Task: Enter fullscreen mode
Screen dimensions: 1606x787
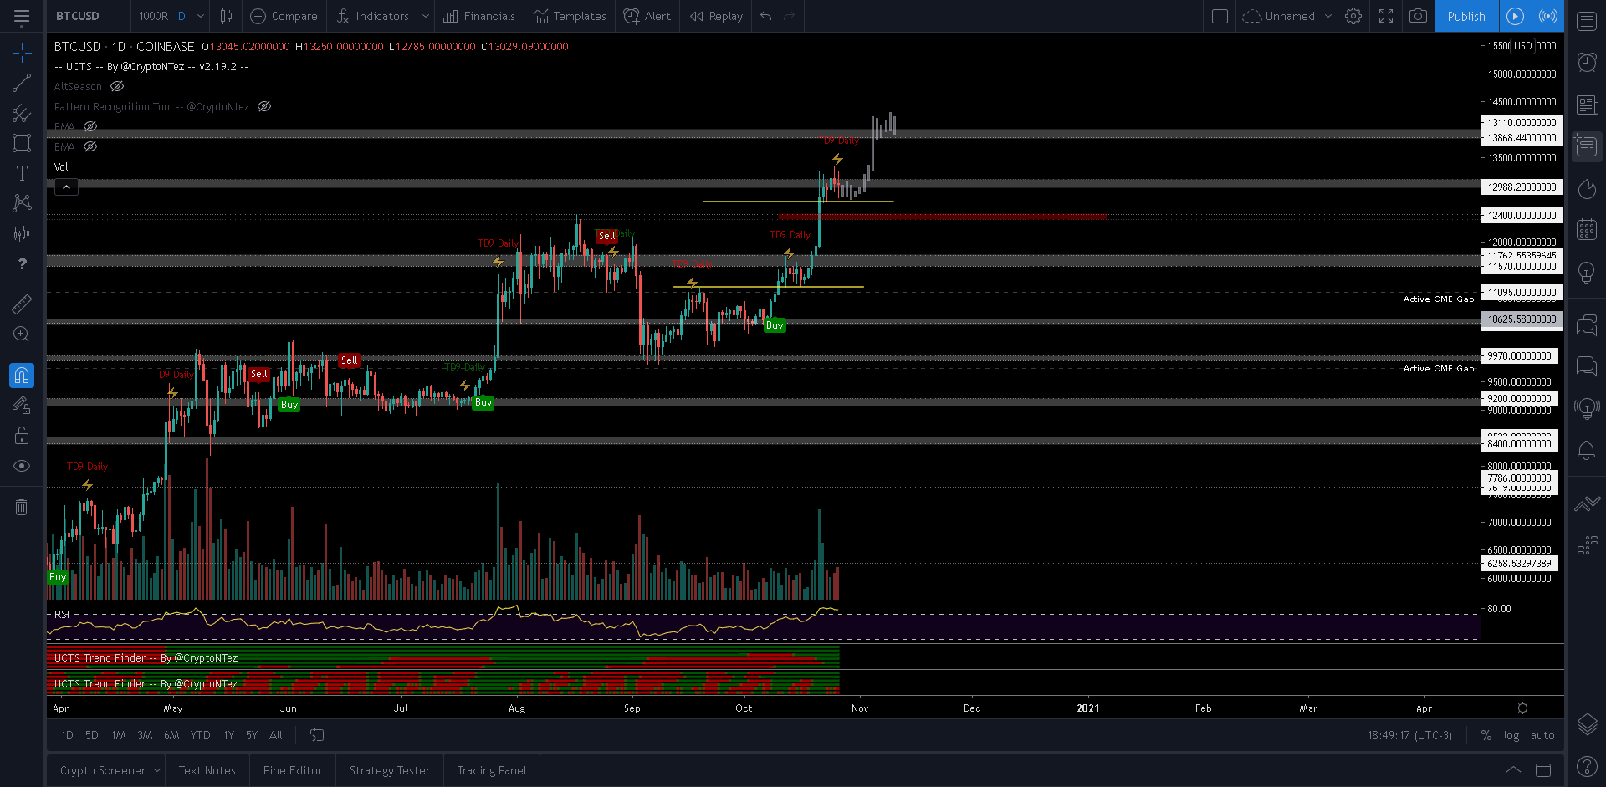Action: coord(1386,16)
